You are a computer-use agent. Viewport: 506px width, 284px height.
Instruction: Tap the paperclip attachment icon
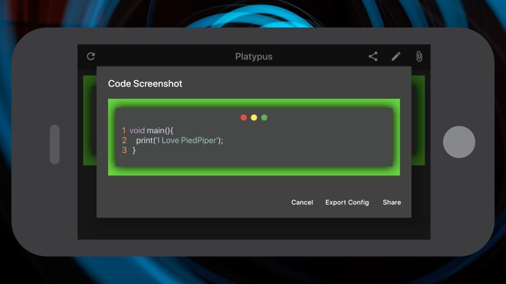tap(419, 57)
